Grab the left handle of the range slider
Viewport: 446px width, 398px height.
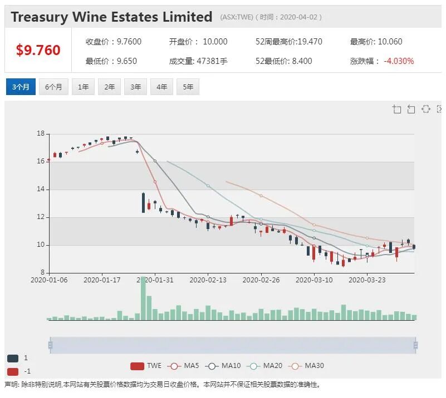pos(50,345)
